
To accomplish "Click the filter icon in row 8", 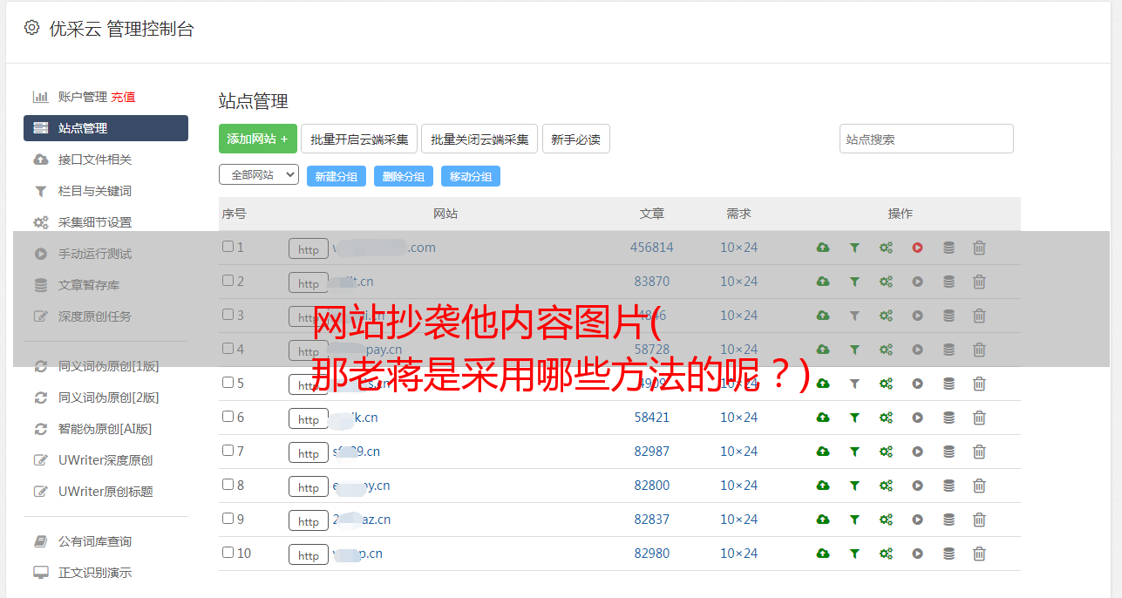I will pyautogui.click(x=854, y=486).
